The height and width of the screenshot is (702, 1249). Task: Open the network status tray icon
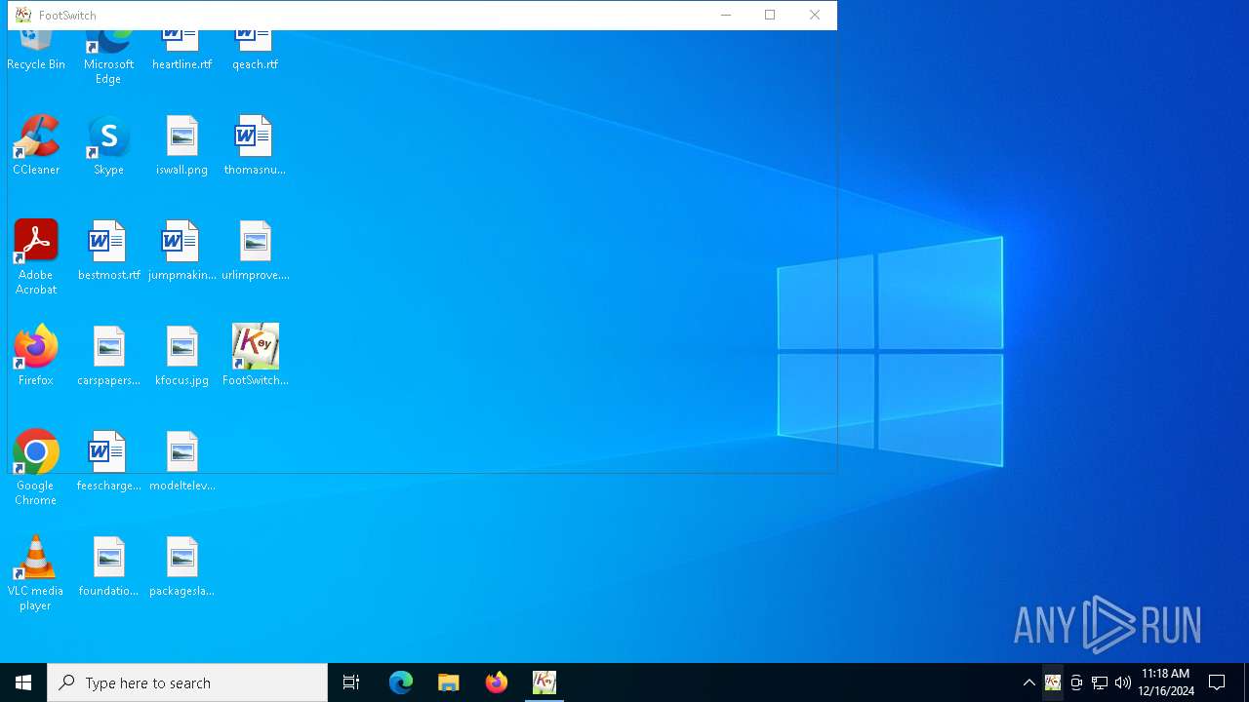[1100, 682]
